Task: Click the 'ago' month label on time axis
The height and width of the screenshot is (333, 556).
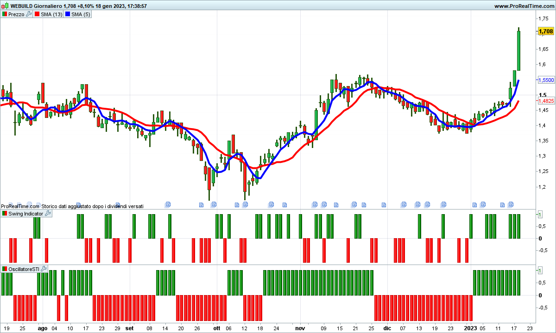Action: tap(42, 328)
